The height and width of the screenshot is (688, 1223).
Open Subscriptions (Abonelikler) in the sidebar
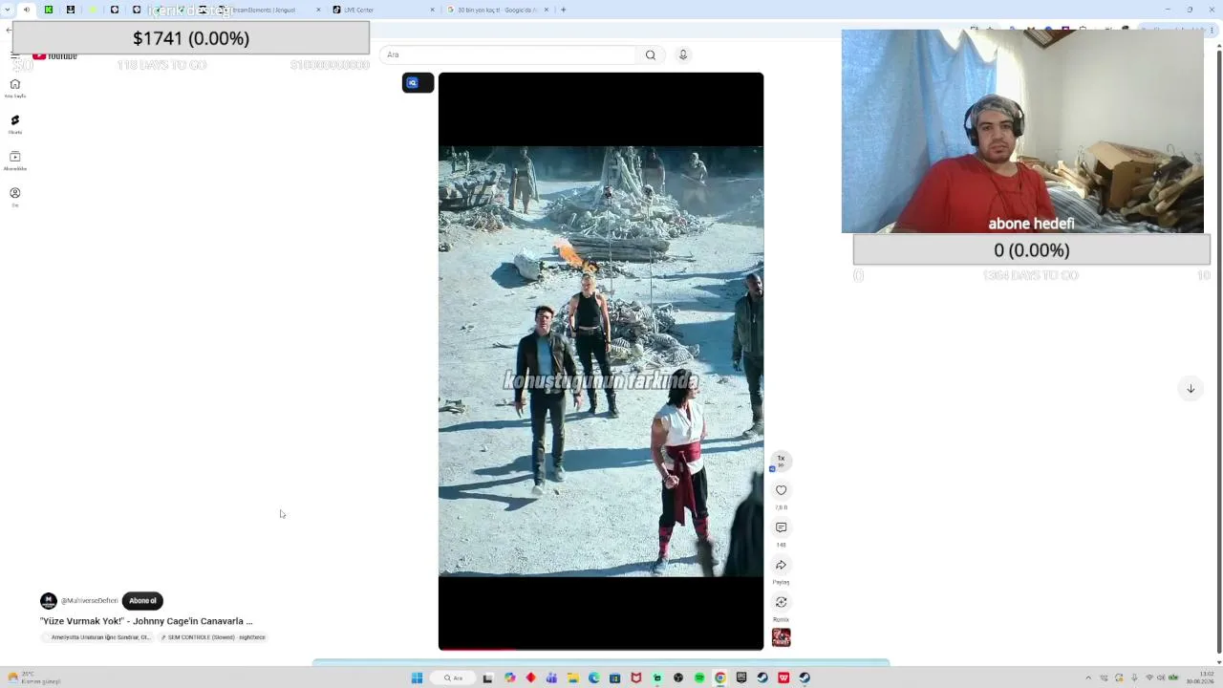15,160
